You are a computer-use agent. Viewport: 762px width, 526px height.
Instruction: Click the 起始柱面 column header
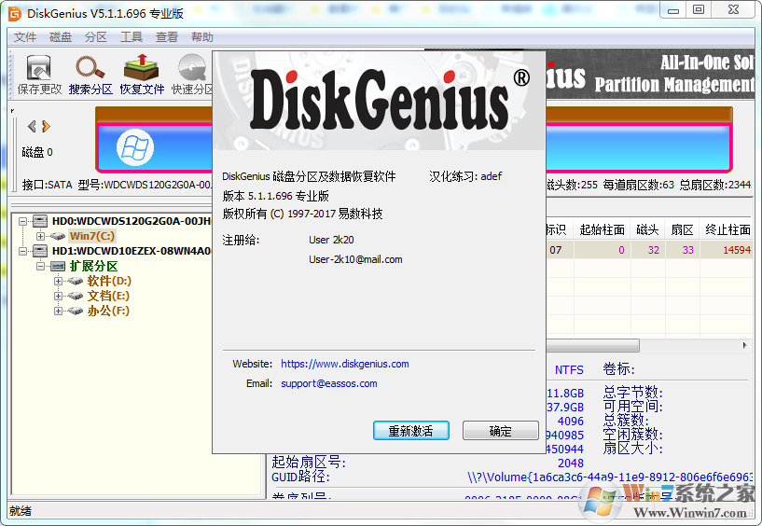[x=603, y=230]
